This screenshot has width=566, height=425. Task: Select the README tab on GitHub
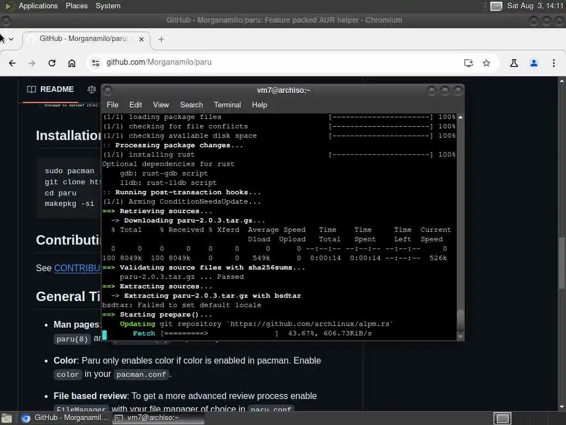50,89
